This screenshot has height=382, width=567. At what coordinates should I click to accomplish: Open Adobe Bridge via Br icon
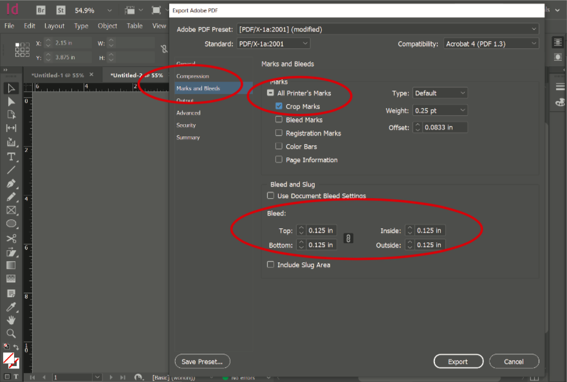[41, 10]
